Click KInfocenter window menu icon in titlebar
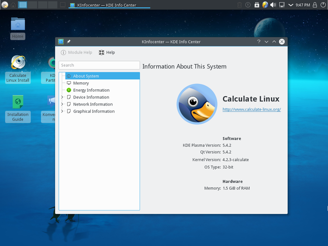This screenshot has width=328, height=246. coord(61,41)
